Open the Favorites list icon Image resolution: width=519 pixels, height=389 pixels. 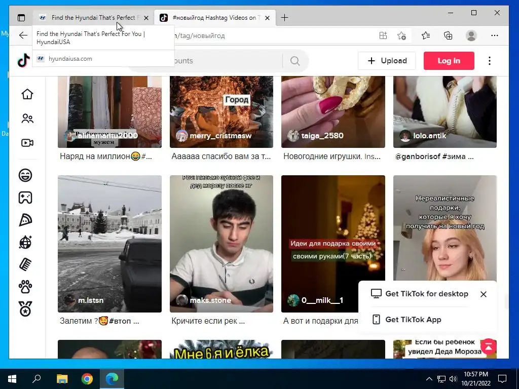pyautogui.click(x=426, y=35)
